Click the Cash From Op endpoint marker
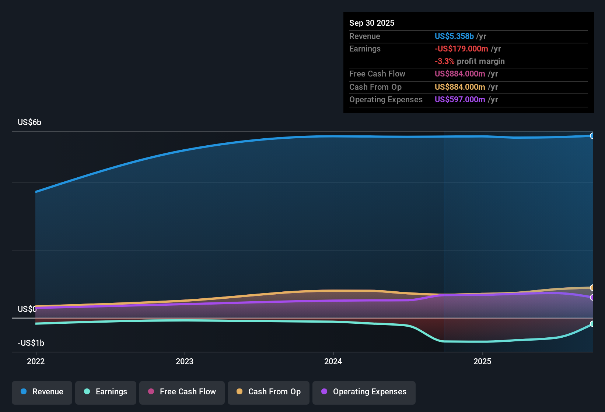The width and height of the screenshot is (605, 412). [592, 288]
